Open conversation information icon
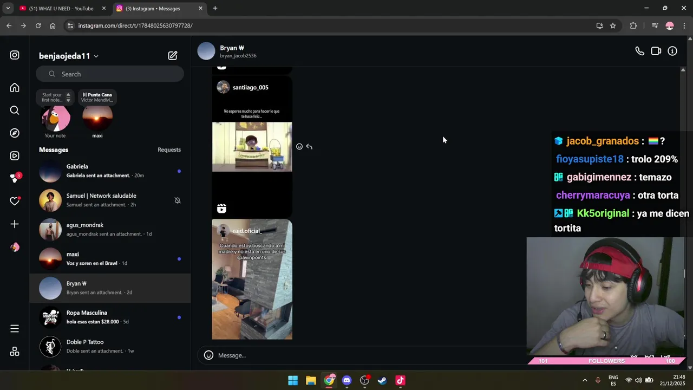693x390 pixels. point(672,51)
